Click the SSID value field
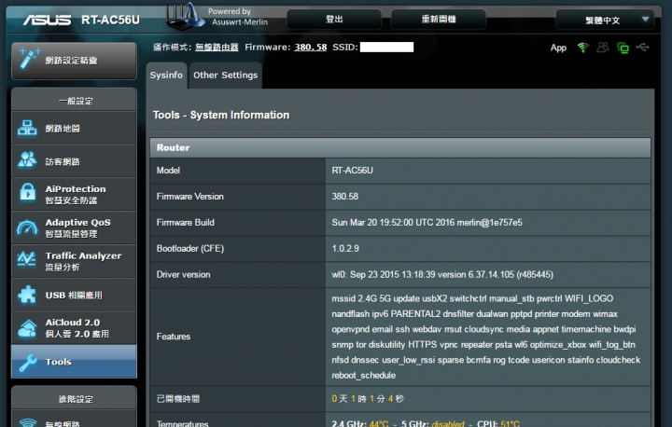This screenshot has height=427, width=672. (x=386, y=48)
